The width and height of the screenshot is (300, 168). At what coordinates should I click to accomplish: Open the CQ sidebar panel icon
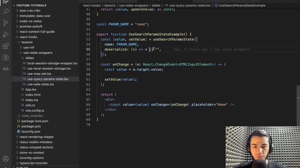coord(6,69)
